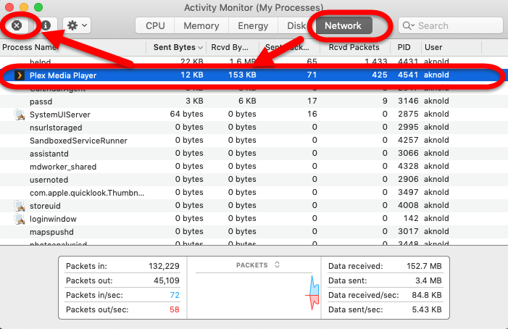
Task: Click the Inspect process info icon
Action: (46, 25)
